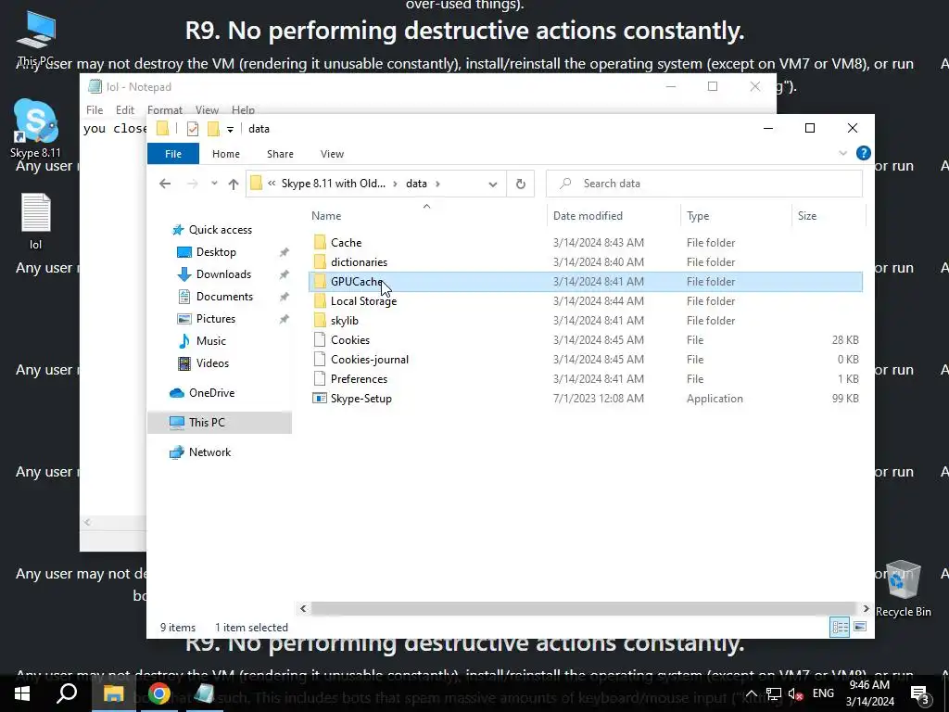Select the Preferences file icon

(320, 378)
